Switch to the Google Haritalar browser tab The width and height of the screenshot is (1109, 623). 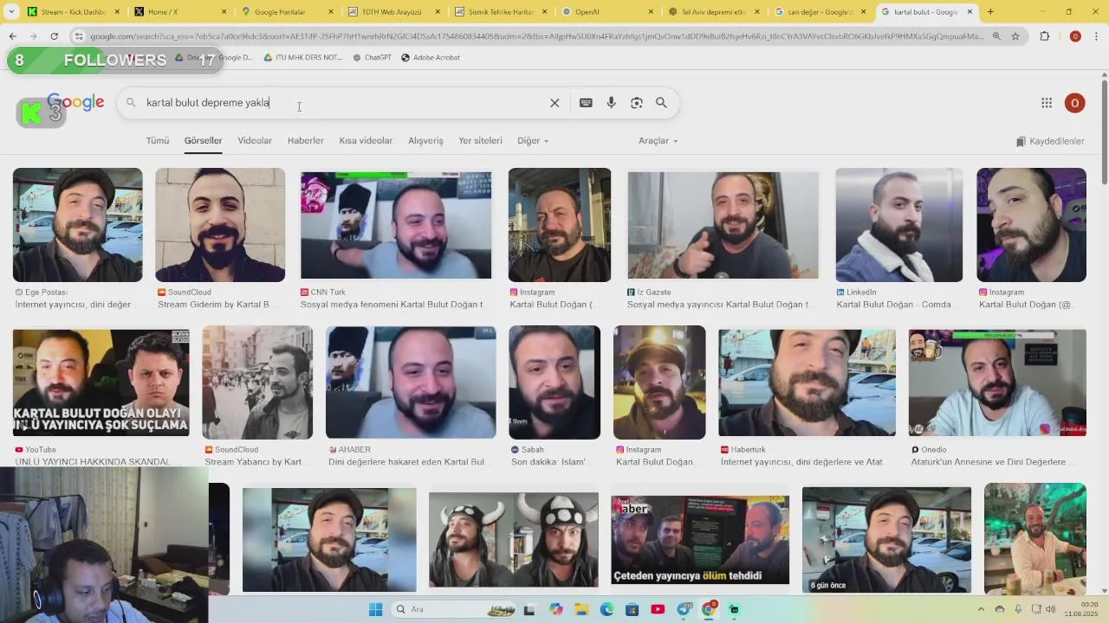coord(288,12)
